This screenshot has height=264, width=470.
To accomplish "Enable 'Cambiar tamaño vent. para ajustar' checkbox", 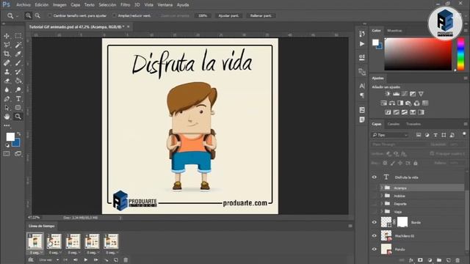I will (x=50, y=15).
